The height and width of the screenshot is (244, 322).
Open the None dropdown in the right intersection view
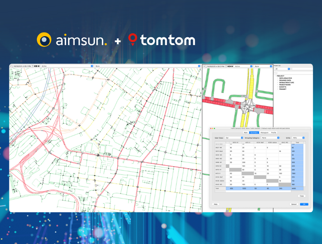(263, 66)
